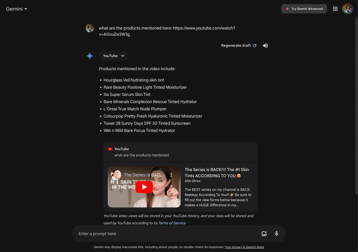Viewport: 358px width, 252px height.
Task: Collapse the YouTube extension chip chevron
Action: click(123, 56)
